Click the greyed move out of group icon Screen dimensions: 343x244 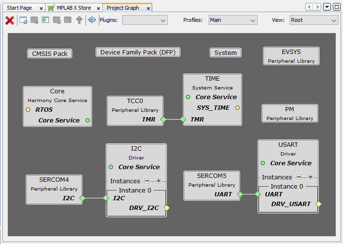pyautogui.click(x=68, y=20)
